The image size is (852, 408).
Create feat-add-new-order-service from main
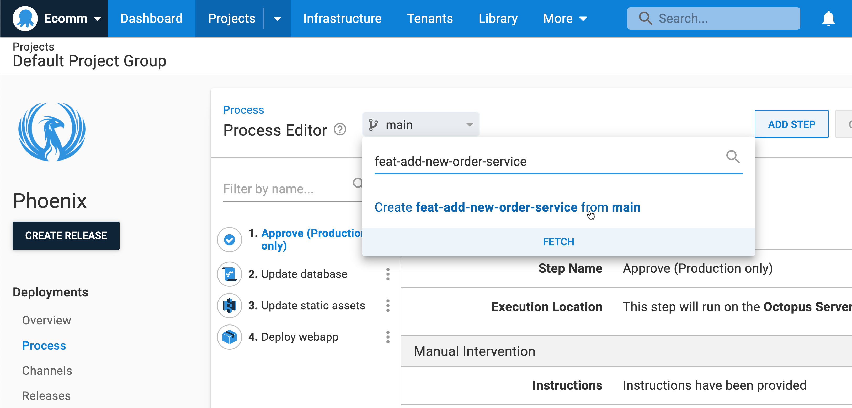pos(507,207)
